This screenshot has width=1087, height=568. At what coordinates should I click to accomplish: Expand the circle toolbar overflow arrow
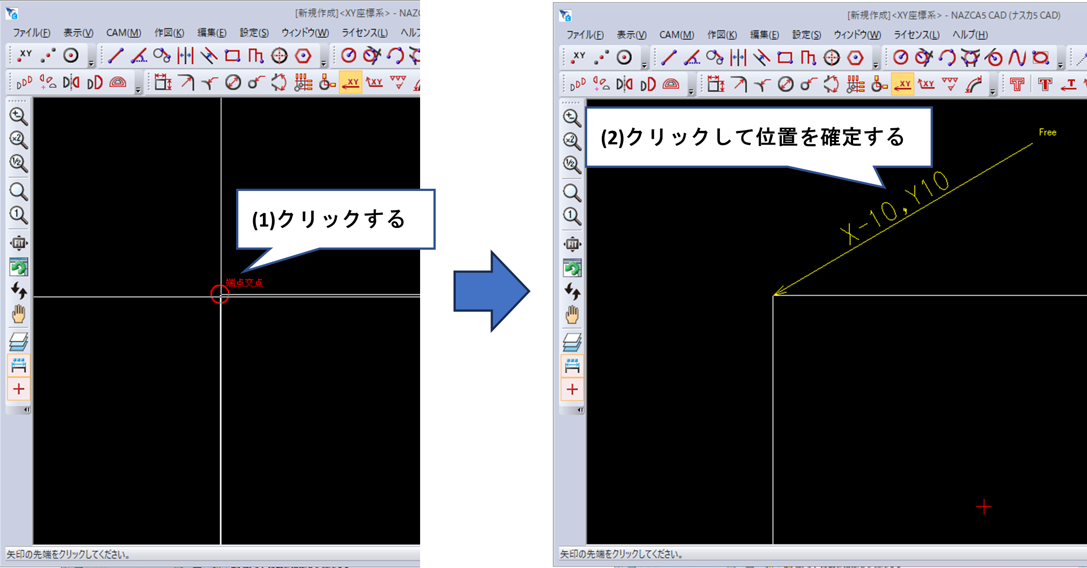tap(1060, 66)
